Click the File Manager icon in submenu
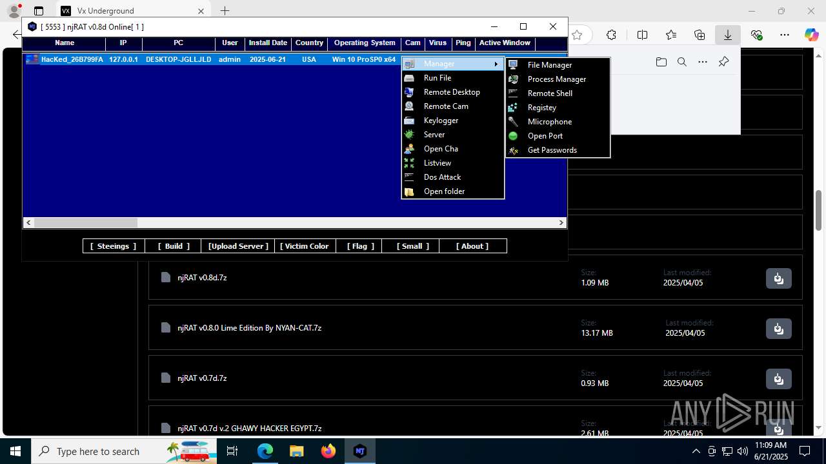This screenshot has width=826, height=464. click(x=513, y=65)
